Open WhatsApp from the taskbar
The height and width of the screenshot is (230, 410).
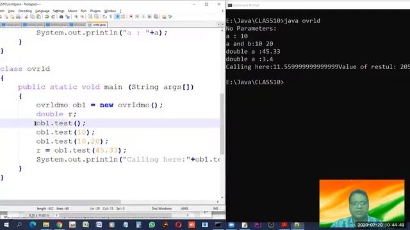(x=152, y=225)
